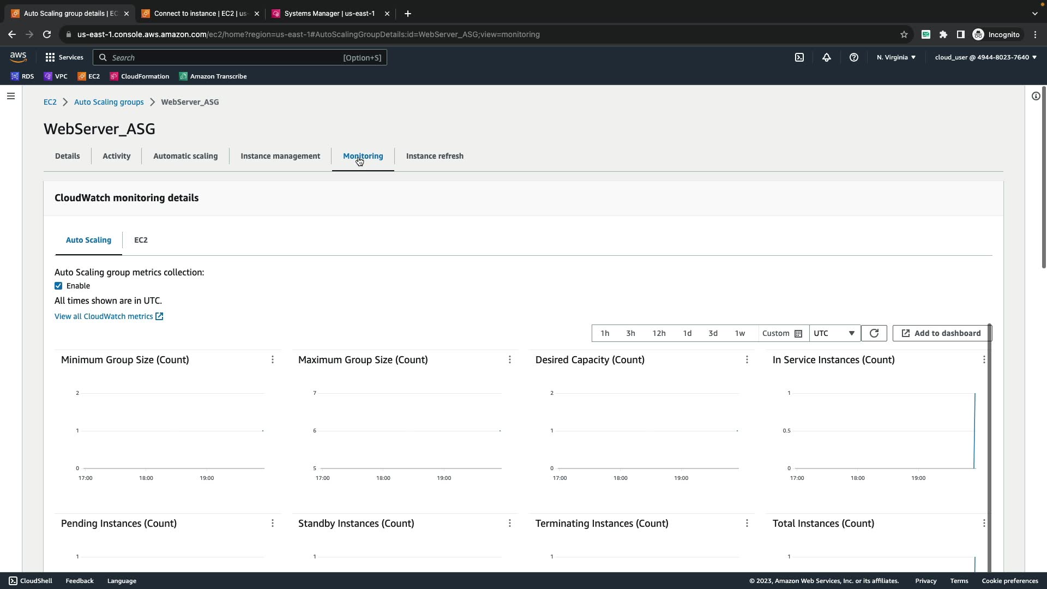This screenshot has height=589, width=1047.
Task: Expand the left navigation hamburger menu
Action: [11, 96]
